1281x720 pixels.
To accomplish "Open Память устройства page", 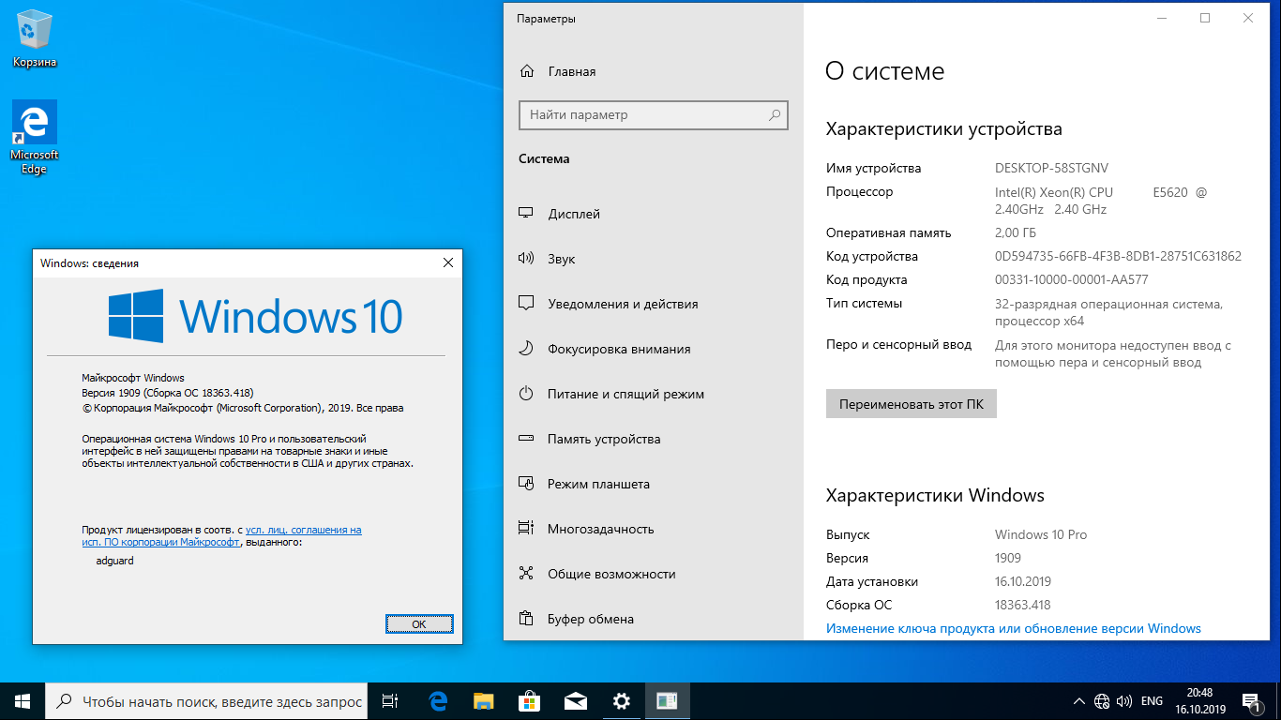I will click(654, 439).
